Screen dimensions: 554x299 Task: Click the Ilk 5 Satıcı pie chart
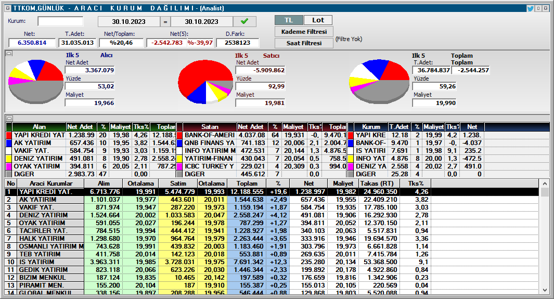tap(205, 82)
